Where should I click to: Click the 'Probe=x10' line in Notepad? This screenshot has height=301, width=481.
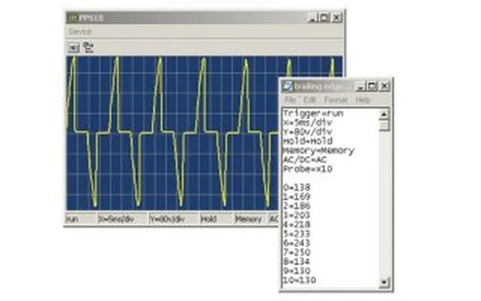click(307, 169)
